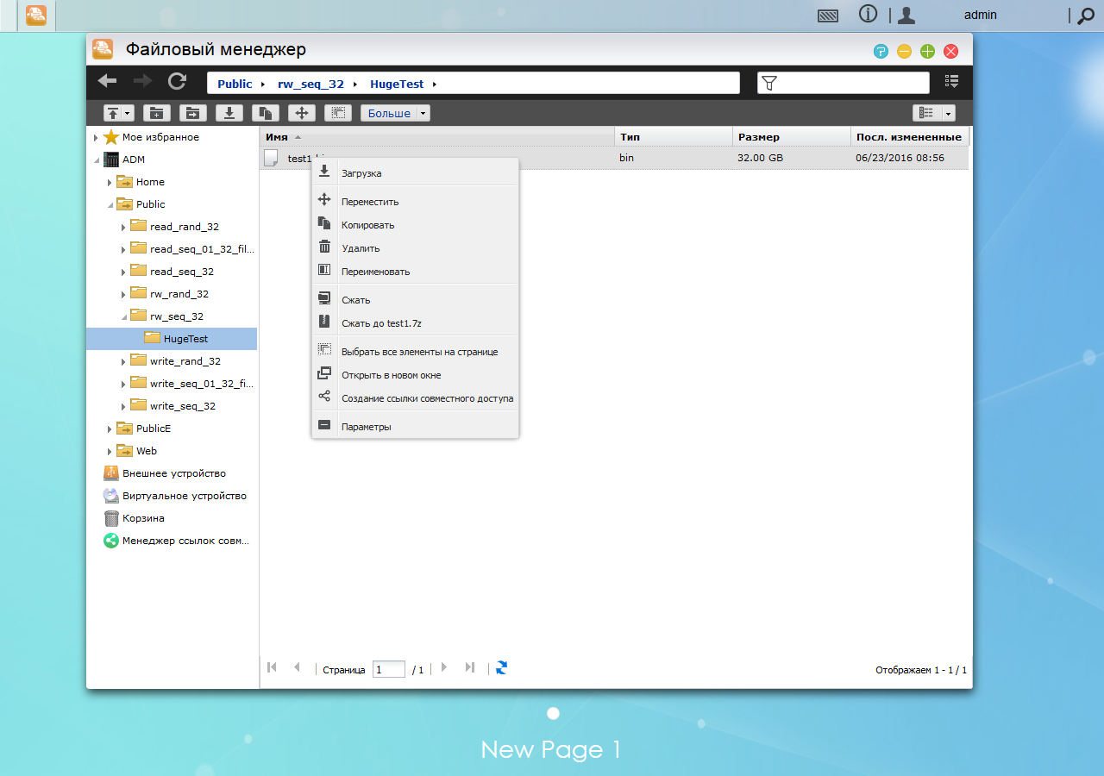Click the desktop page indicator dot
The height and width of the screenshot is (776, 1104).
click(x=553, y=713)
